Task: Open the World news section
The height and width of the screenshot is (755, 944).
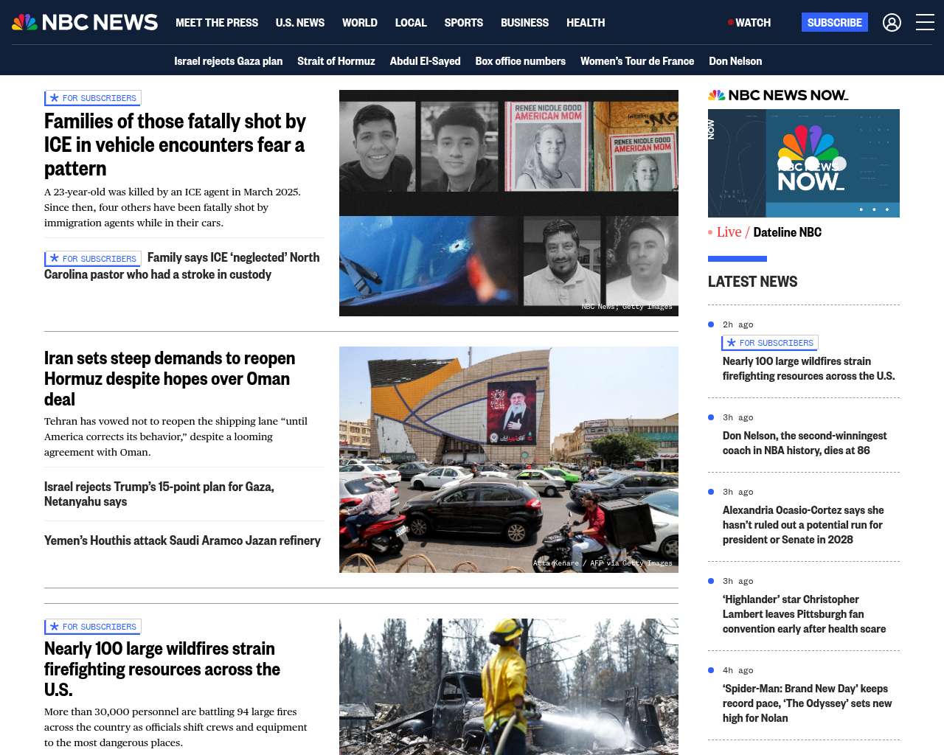Action: coord(360,23)
